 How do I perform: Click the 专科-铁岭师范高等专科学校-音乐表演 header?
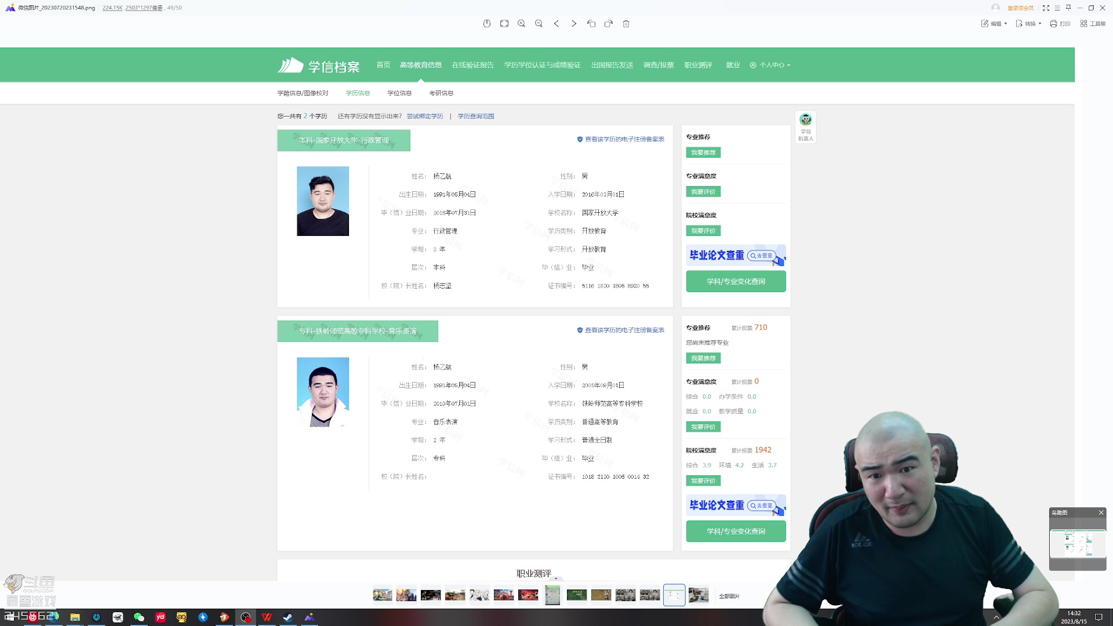[358, 331]
